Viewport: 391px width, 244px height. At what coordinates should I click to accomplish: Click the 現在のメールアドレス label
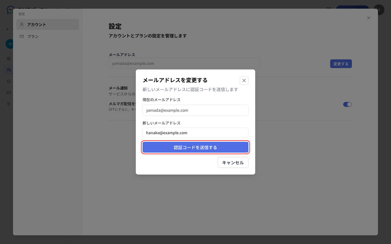point(162,100)
